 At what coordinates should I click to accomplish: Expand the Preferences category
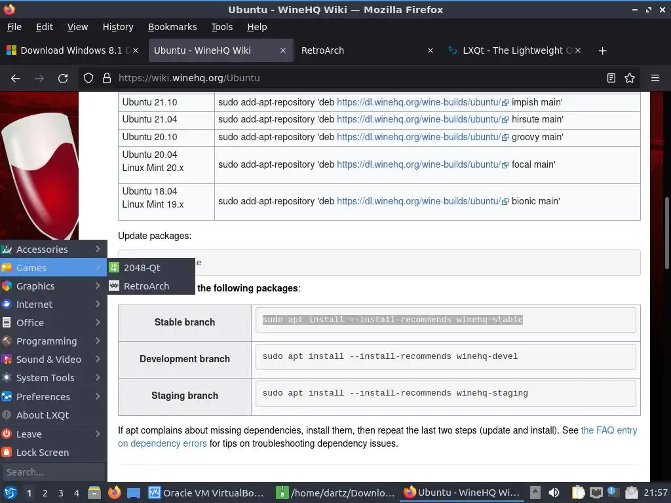(54, 397)
